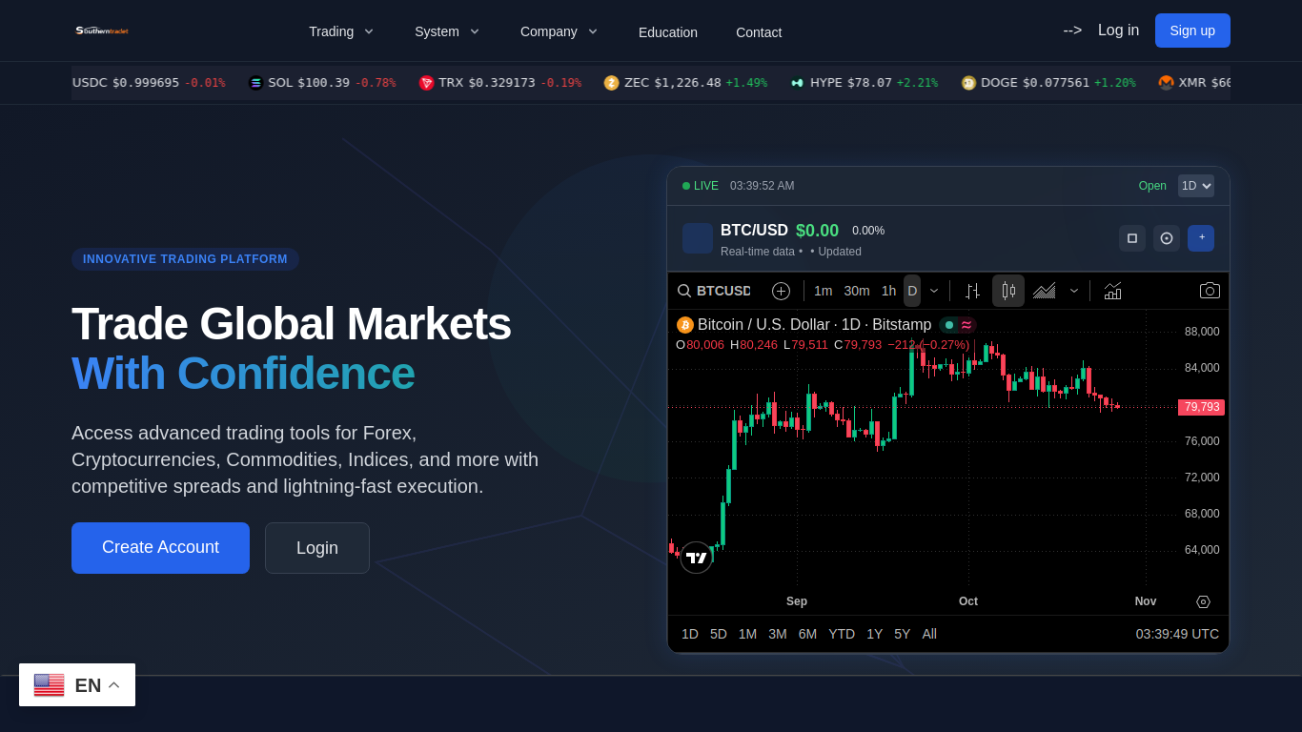Add a symbol to compare with plus icon
This screenshot has height=732, width=1302.
[781, 291]
